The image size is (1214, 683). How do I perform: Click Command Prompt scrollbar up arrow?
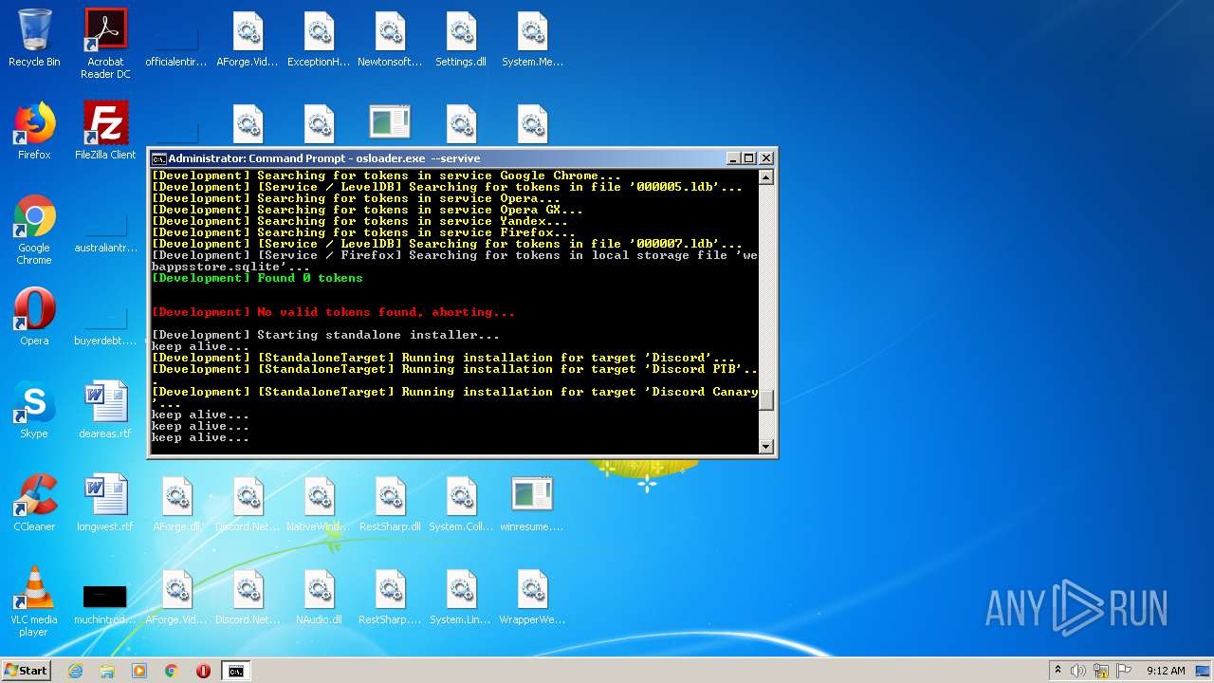[x=766, y=177]
